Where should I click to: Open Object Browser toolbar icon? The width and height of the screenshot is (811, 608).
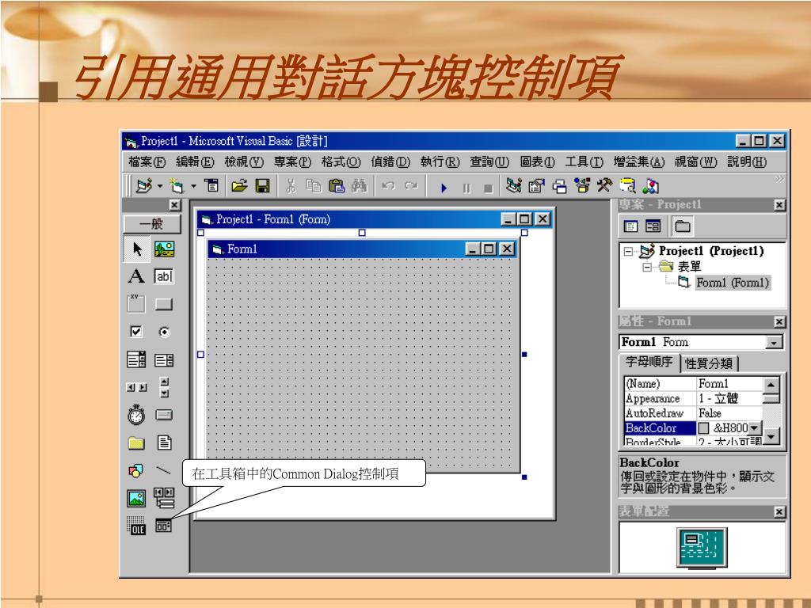click(x=582, y=185)
